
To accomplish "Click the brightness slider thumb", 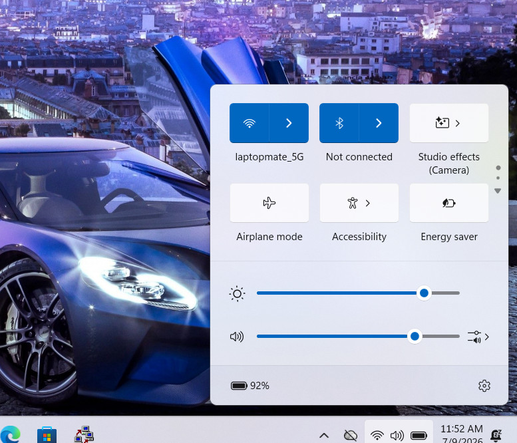I will click(424, 293).
